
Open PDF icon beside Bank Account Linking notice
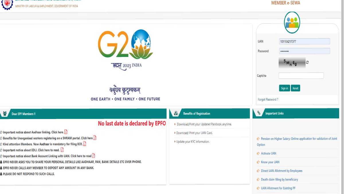[93, 156]
